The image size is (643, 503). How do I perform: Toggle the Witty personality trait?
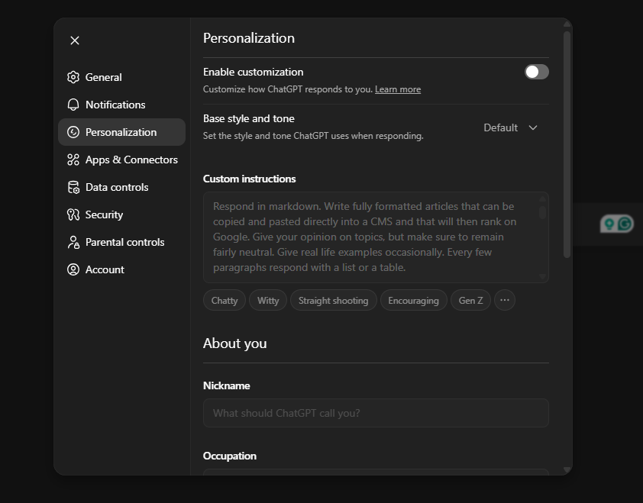click(x=268, y=300)
